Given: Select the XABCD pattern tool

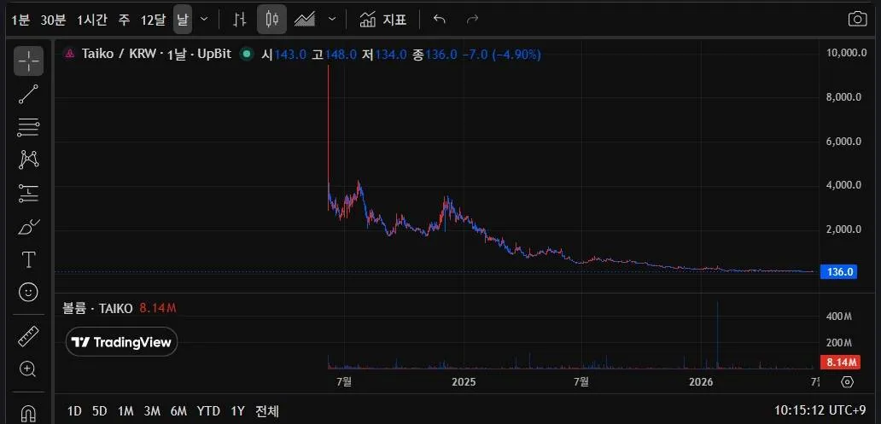Looking at the screenshot, I should pyautogui.click(x=28, y=160).
